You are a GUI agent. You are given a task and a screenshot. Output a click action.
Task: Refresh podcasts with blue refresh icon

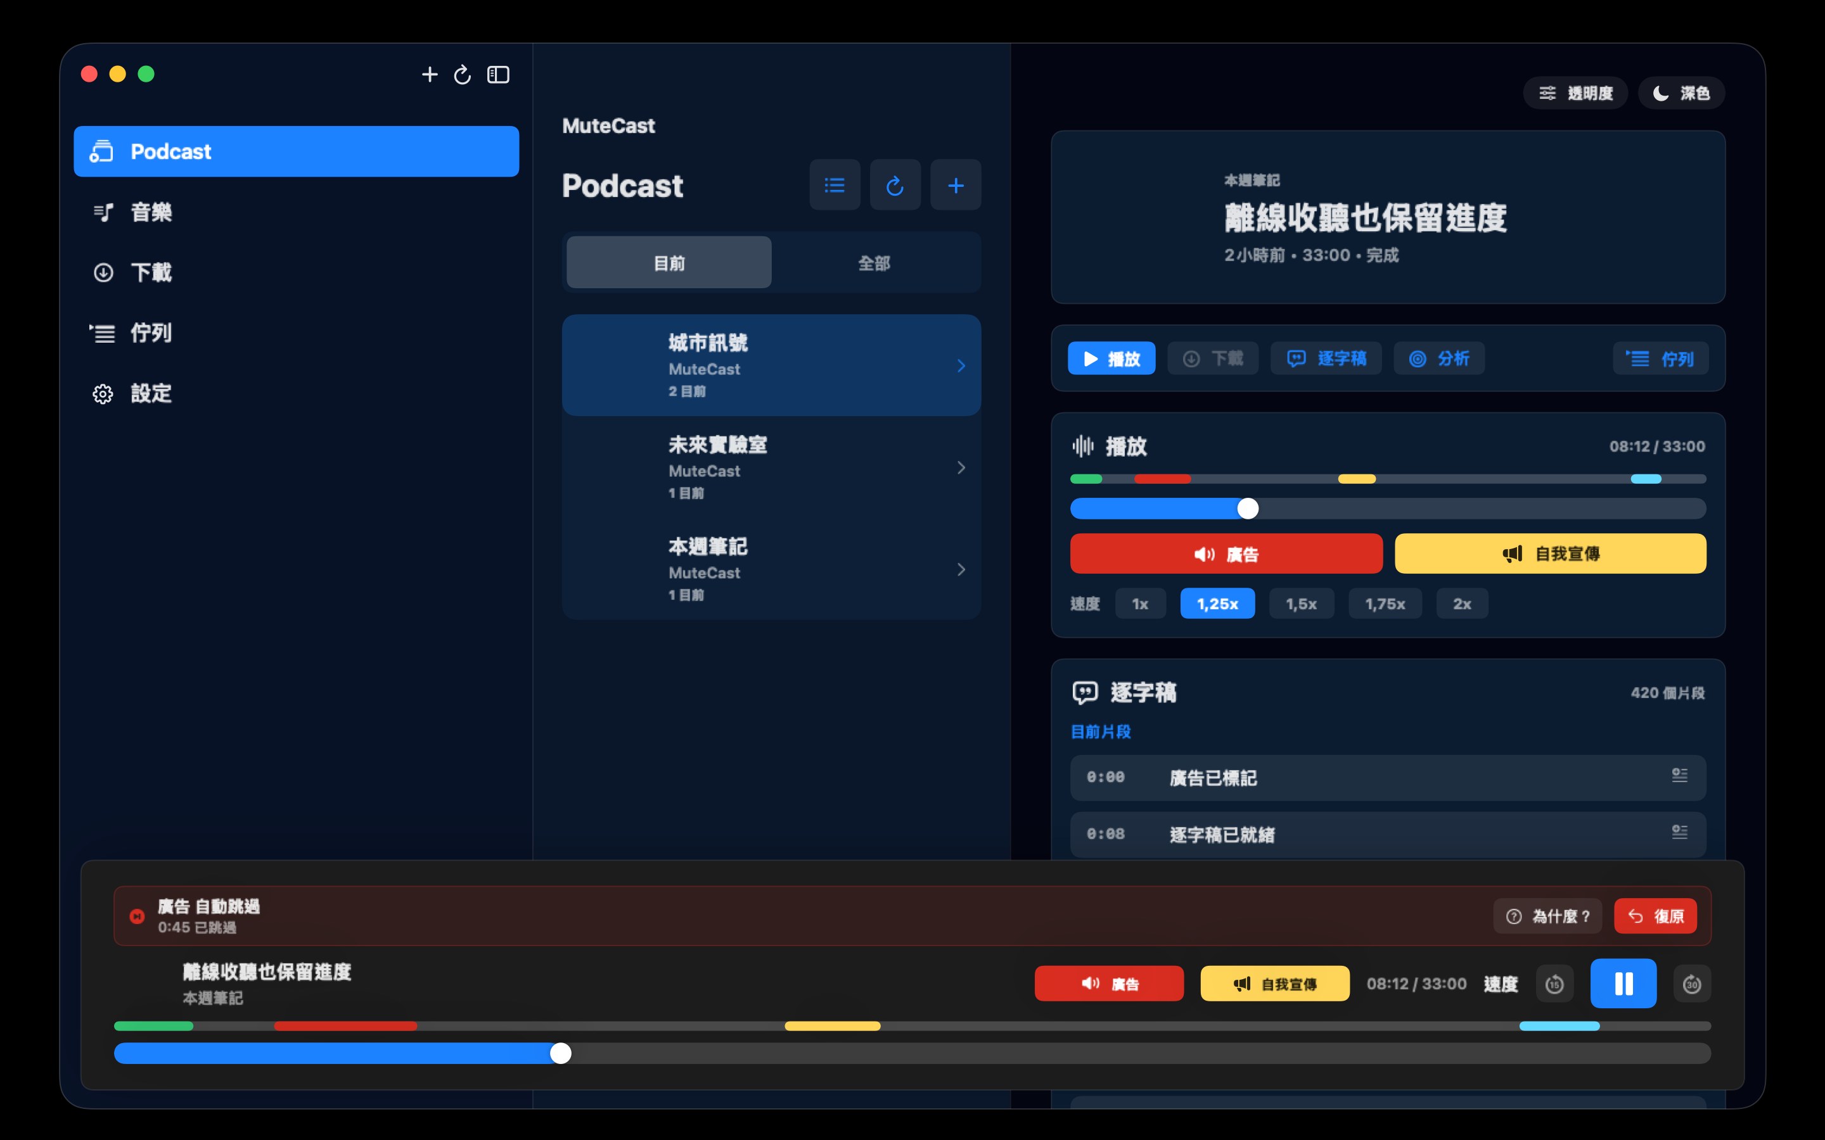(895, 185)
